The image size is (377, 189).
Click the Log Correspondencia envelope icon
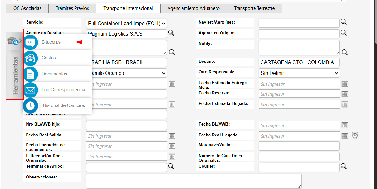pyautogui.click(x=30, y=90)
